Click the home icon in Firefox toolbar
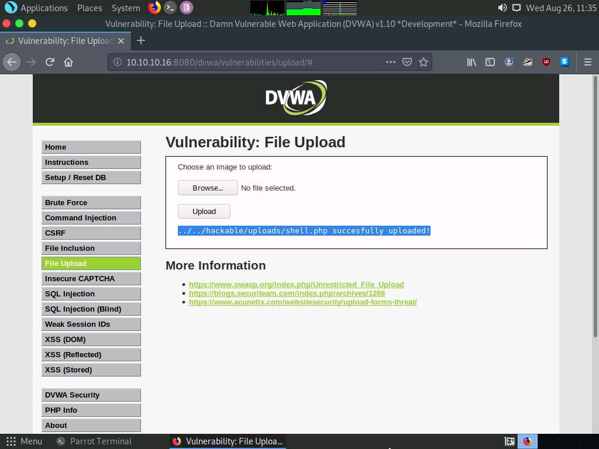This screenshot has height=449, width=599. click(x=68, y=62)
